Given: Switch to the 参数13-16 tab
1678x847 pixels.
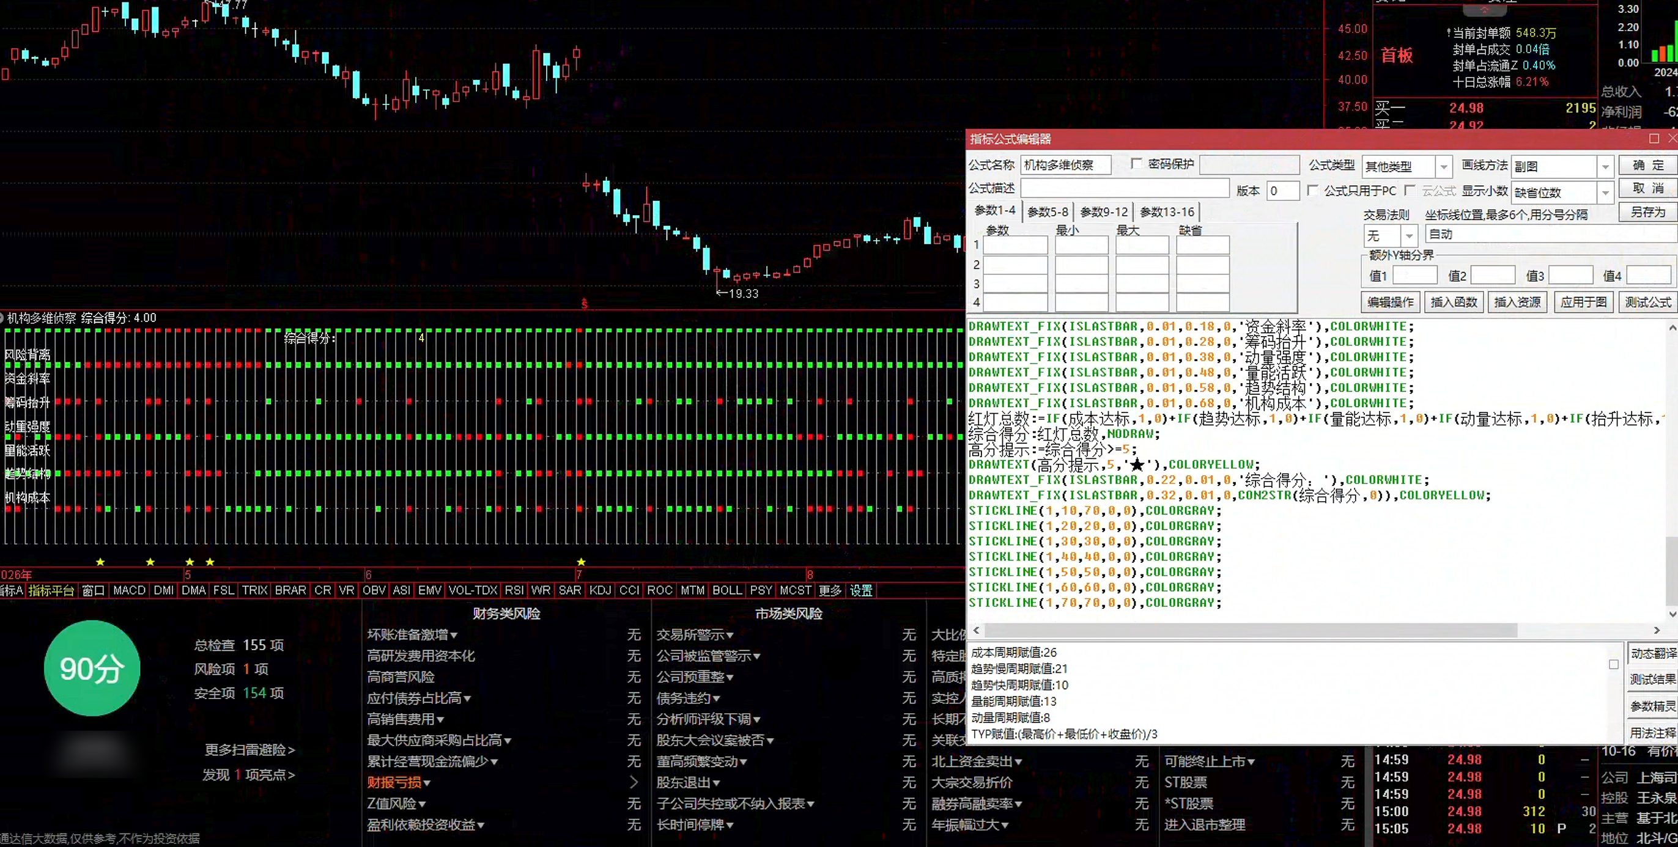Looking at the screenshot, I should point(1167,211).
